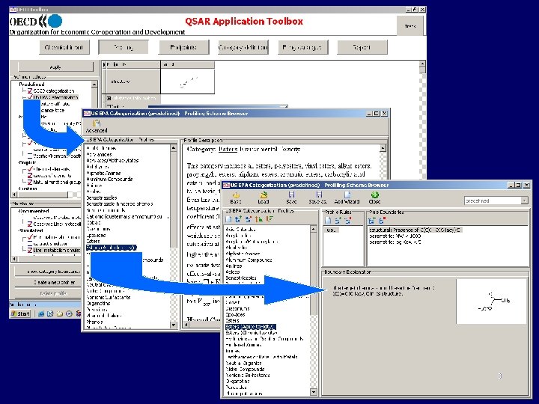The height and width of the screenshot is (404, 539).
Task: Select Benzotriazoles in middle Profiles list
Action: 102,198
